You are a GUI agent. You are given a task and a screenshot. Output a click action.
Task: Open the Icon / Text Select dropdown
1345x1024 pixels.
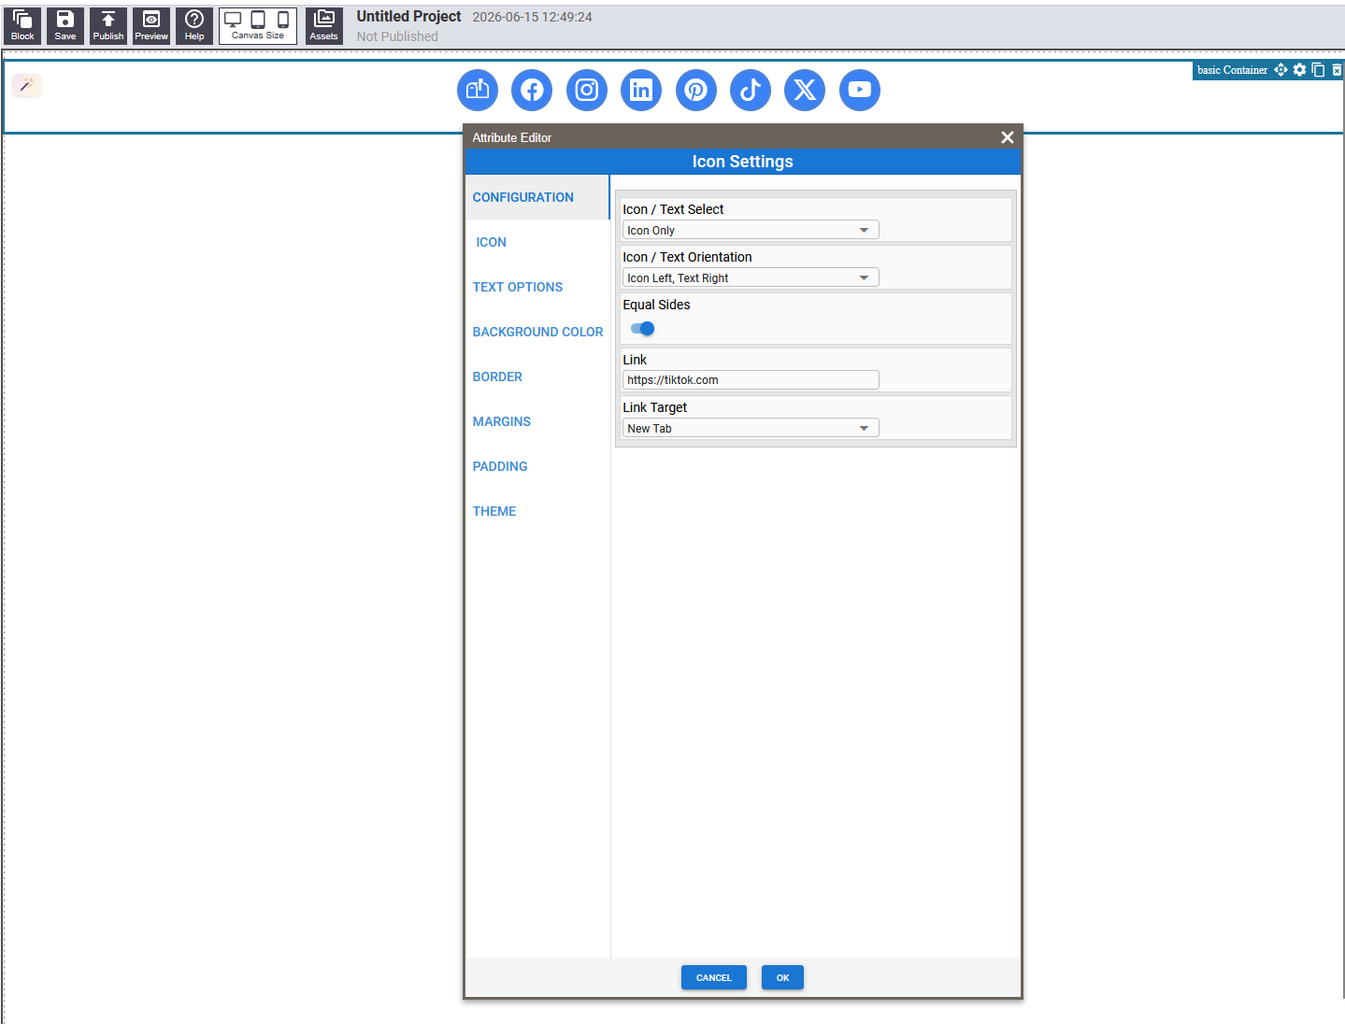pyautogui.click(x=751, y=230)
